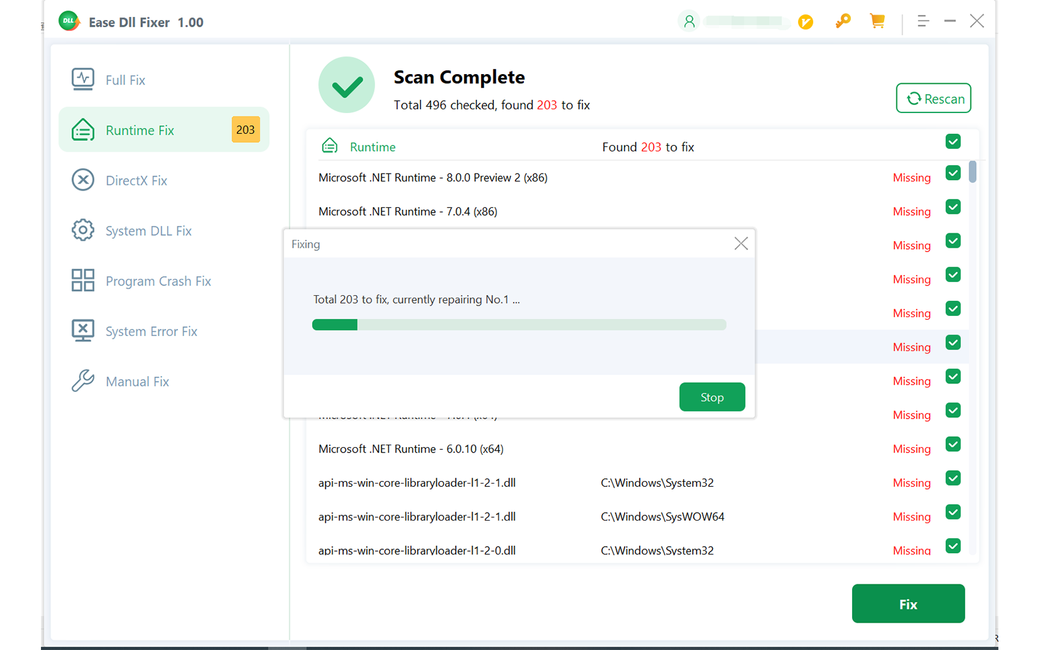Click the Runtime header house icon in list
The width and height of the screenshot is (1040, 650).
click(x=330, y=146)
